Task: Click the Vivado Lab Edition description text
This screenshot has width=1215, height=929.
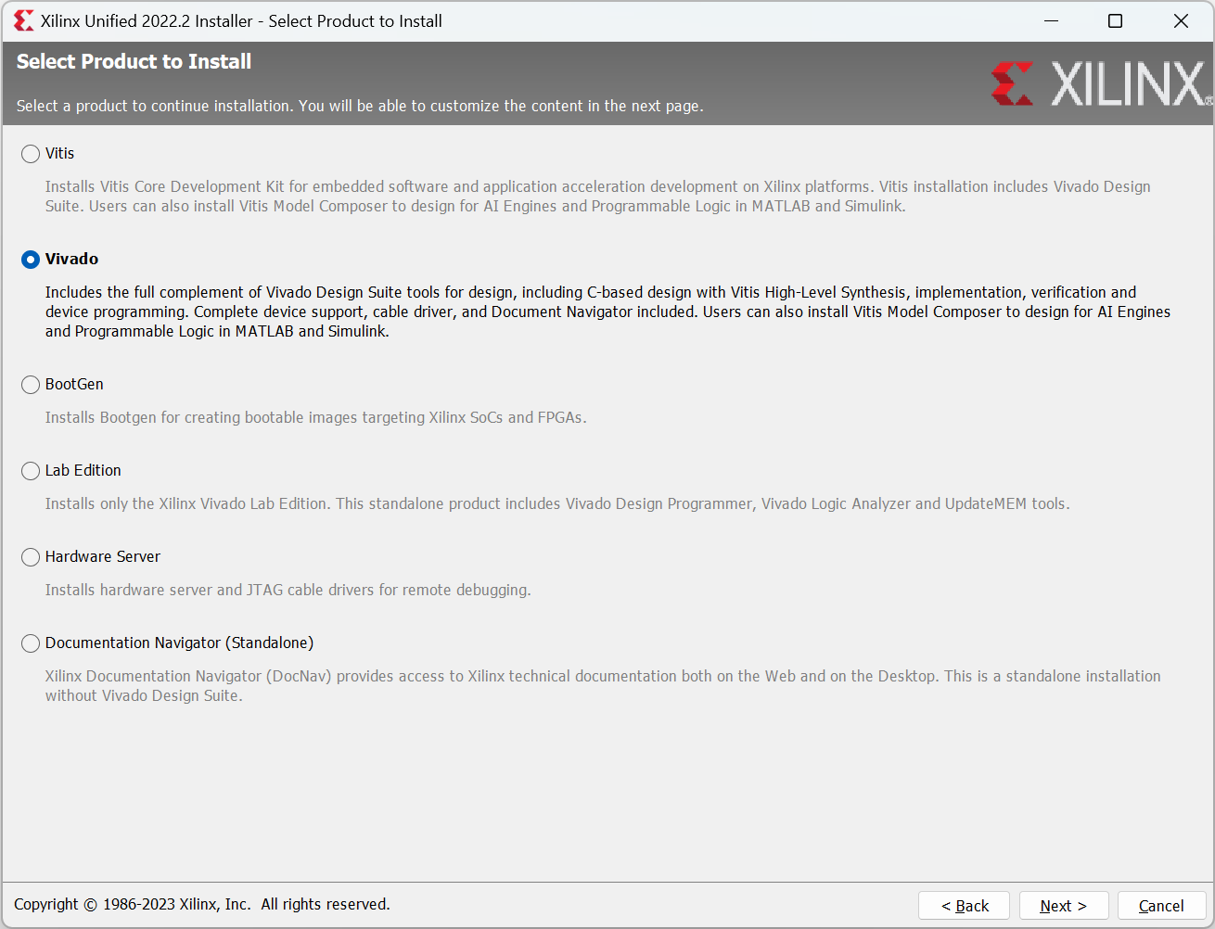Action: [x=556, y=503]
